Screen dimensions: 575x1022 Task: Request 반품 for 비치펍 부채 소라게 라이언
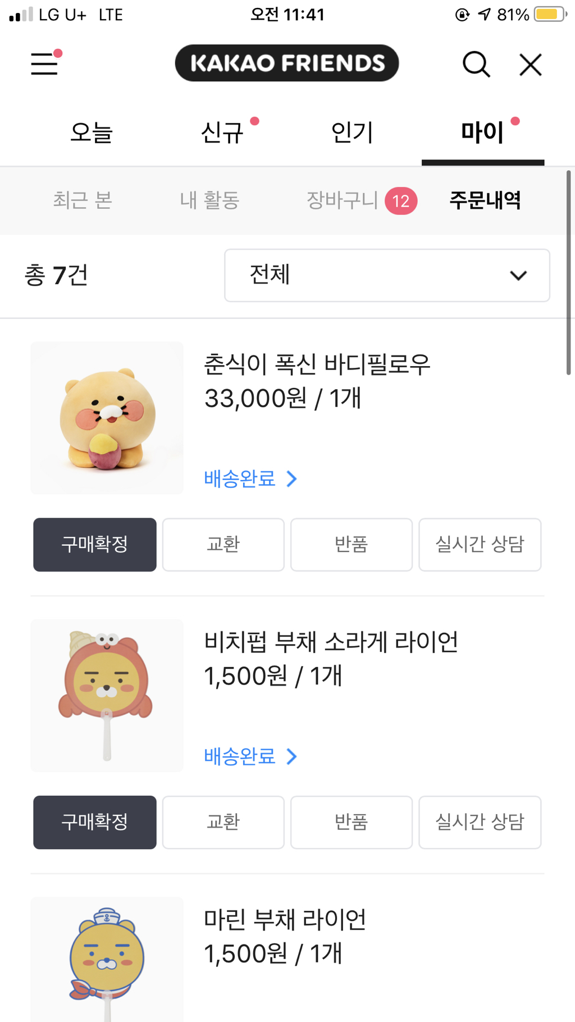pyautogui.click(x=352, y=822)
